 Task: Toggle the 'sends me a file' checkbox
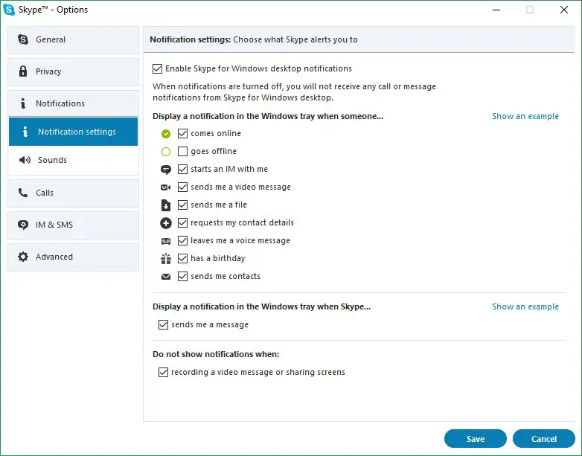[182, 205]
